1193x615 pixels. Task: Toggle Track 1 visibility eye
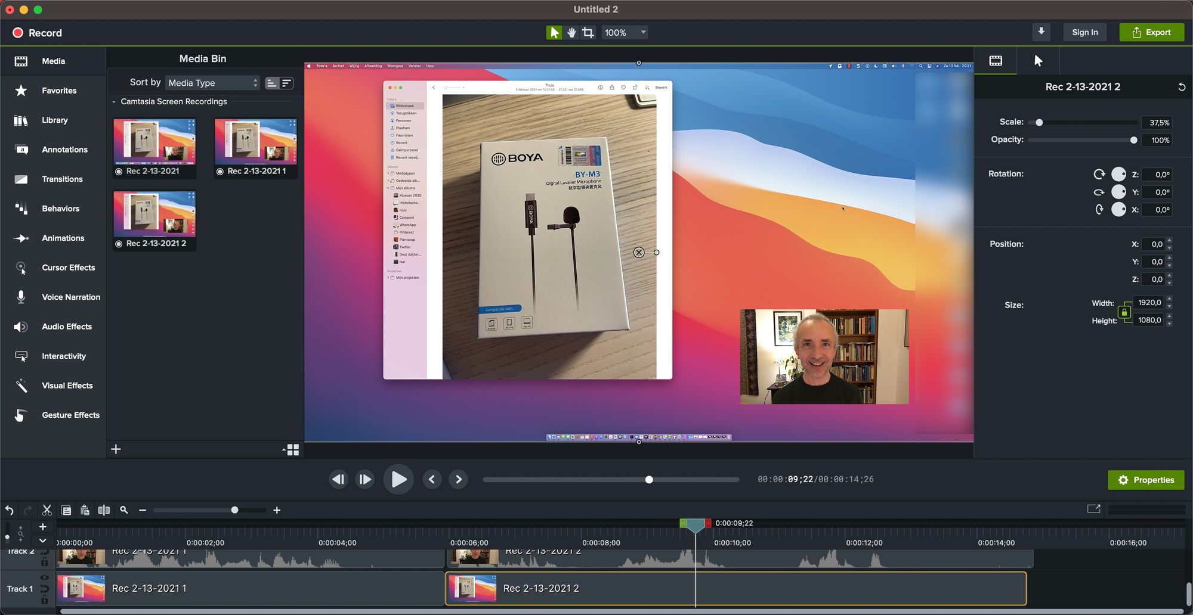tap(45, 578)
